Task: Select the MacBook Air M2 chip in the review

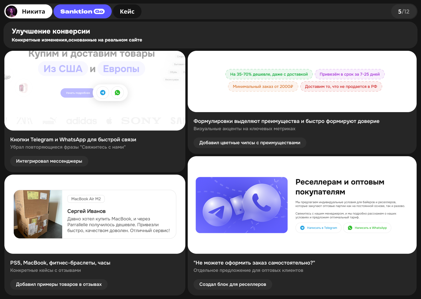Action: coord(86,199)
